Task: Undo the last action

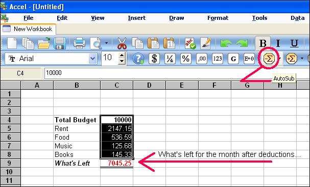Action: (226, 43)
